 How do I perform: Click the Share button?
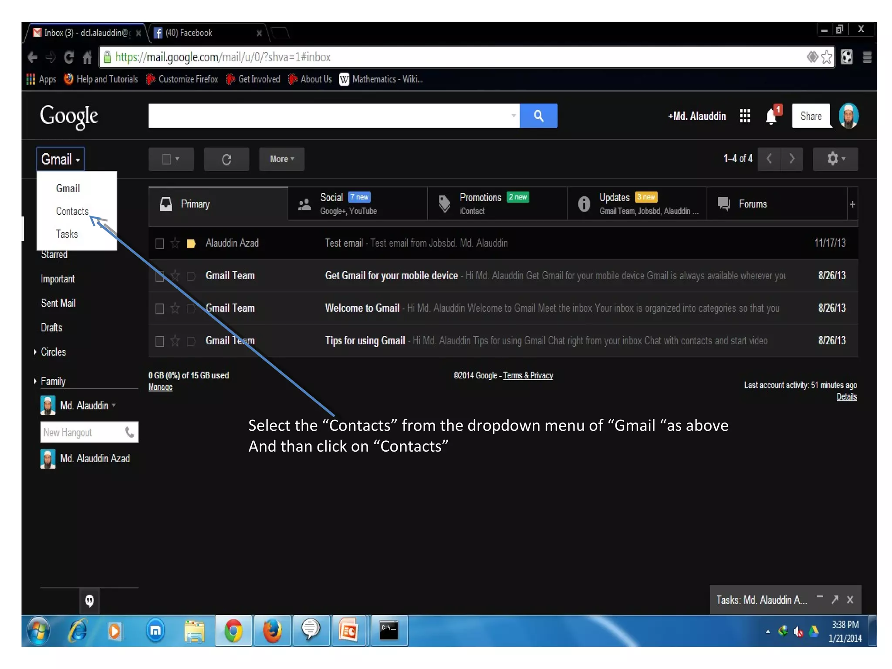click(811, 116)
